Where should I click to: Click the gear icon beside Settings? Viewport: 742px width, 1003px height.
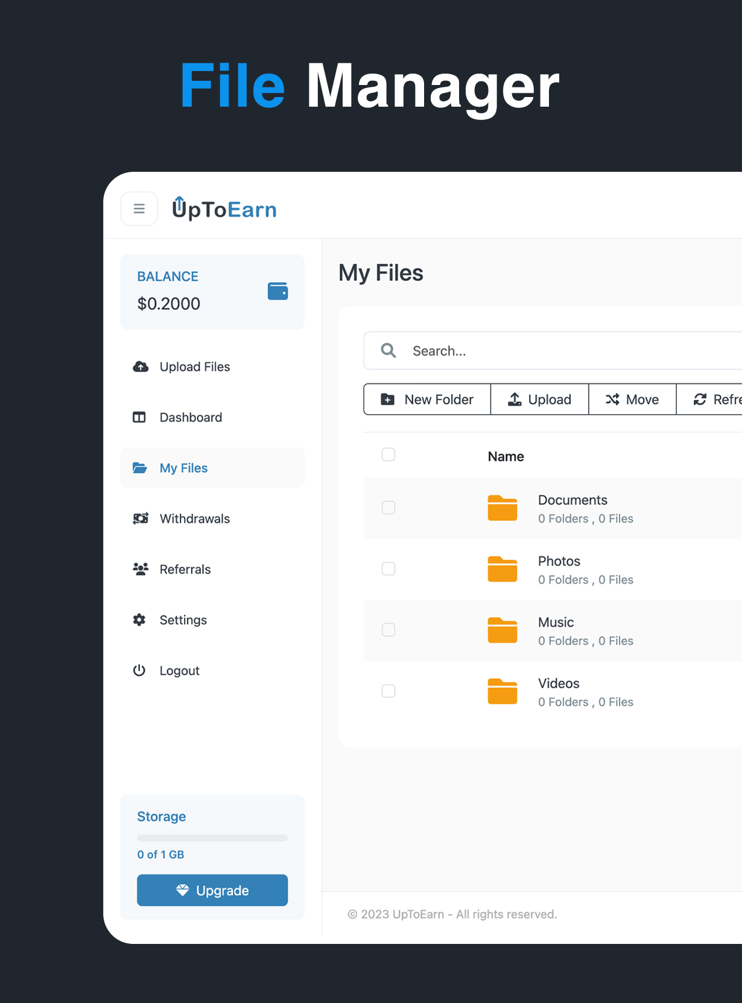point(139,620)
